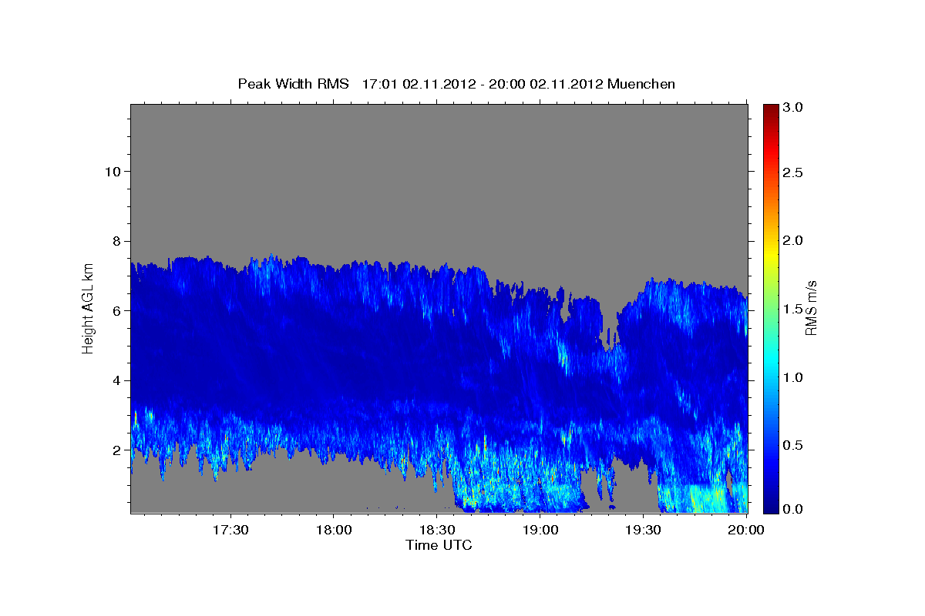925x616 pixels.
Task: Select the 17:30 time tick label
Action: [x=230, y=530]
